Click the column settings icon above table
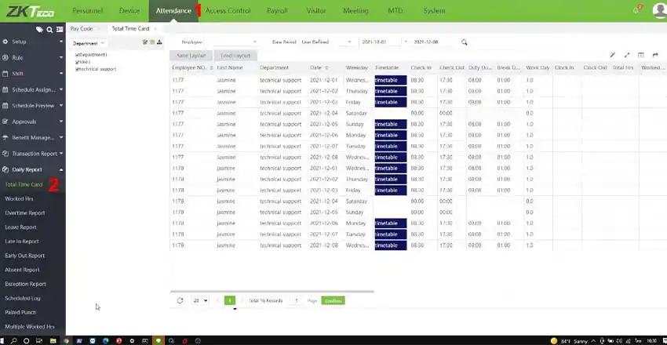This screenshot has height=345, width=667. [641, 55]
